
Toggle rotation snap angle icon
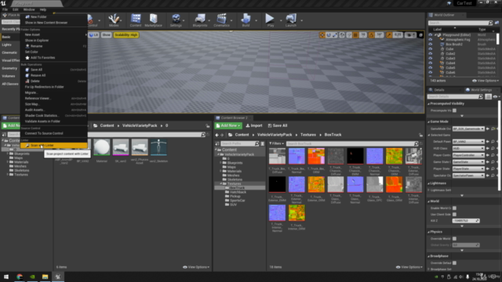click(x=371, y=35)
